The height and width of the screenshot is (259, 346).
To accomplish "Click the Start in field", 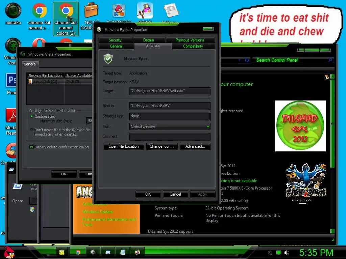I will pos(170,106).
